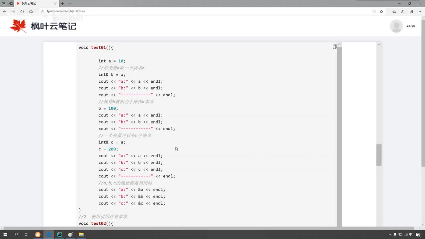The image size is (425, 239).
Task: Click the comment "//操作b就相当于操作a本身"
Action: (x=126, y=102)
